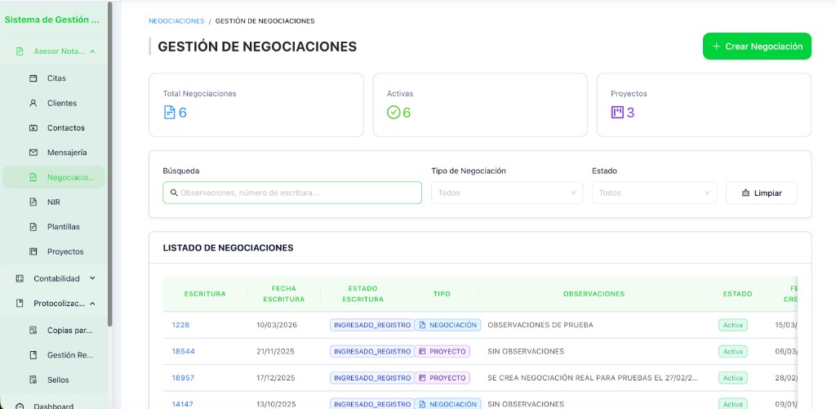Click the FECHA ESCRITURA column header
This screenshot has height=409, width=836.
pos(283,294)
